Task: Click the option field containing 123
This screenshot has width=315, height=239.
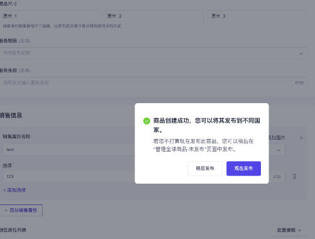Action: tap(69, 177)
